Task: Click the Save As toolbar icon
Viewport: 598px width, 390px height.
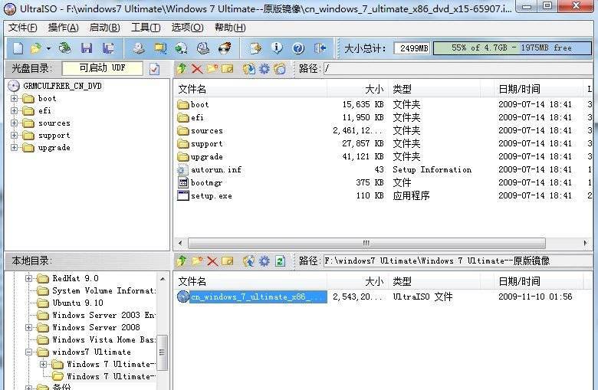Action: (x=108, y=48)
